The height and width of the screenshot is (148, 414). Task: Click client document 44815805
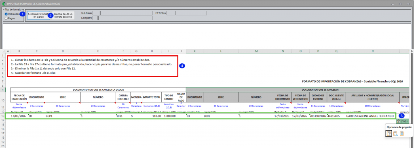336,116
